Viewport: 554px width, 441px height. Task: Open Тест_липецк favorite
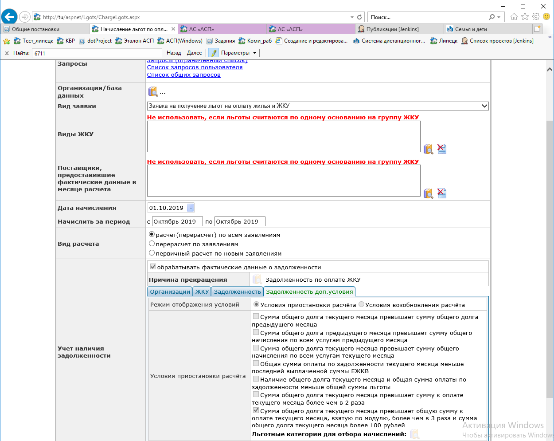33,41
